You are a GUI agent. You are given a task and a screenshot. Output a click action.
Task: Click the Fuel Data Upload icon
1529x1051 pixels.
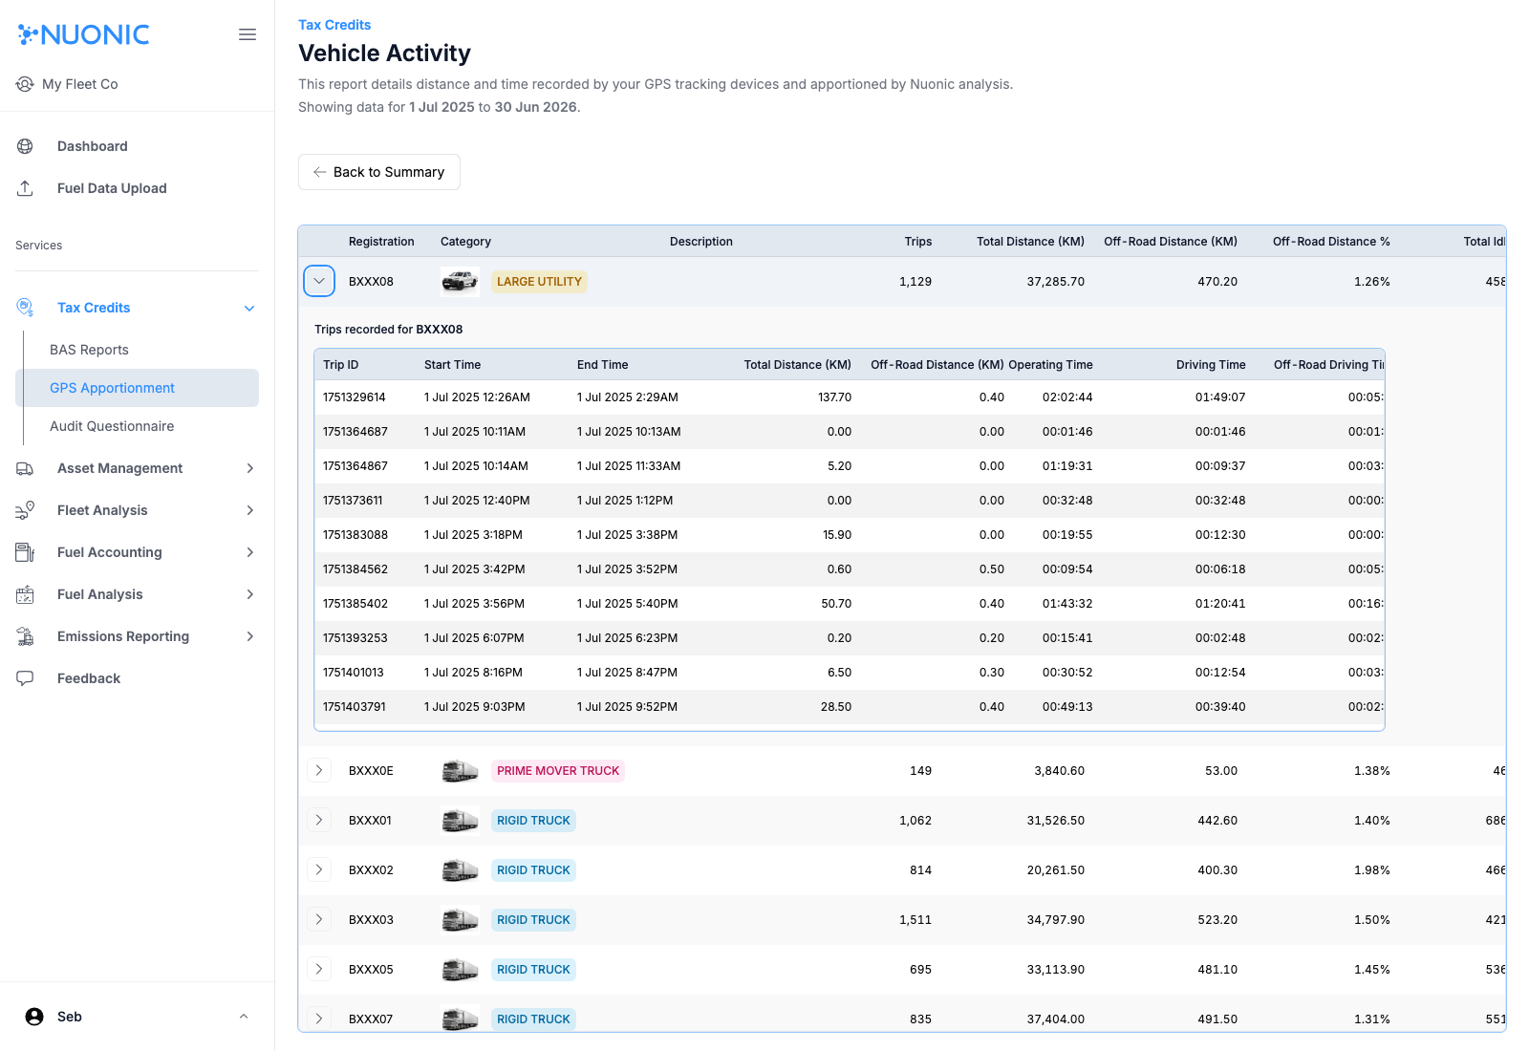coord(24,188)
